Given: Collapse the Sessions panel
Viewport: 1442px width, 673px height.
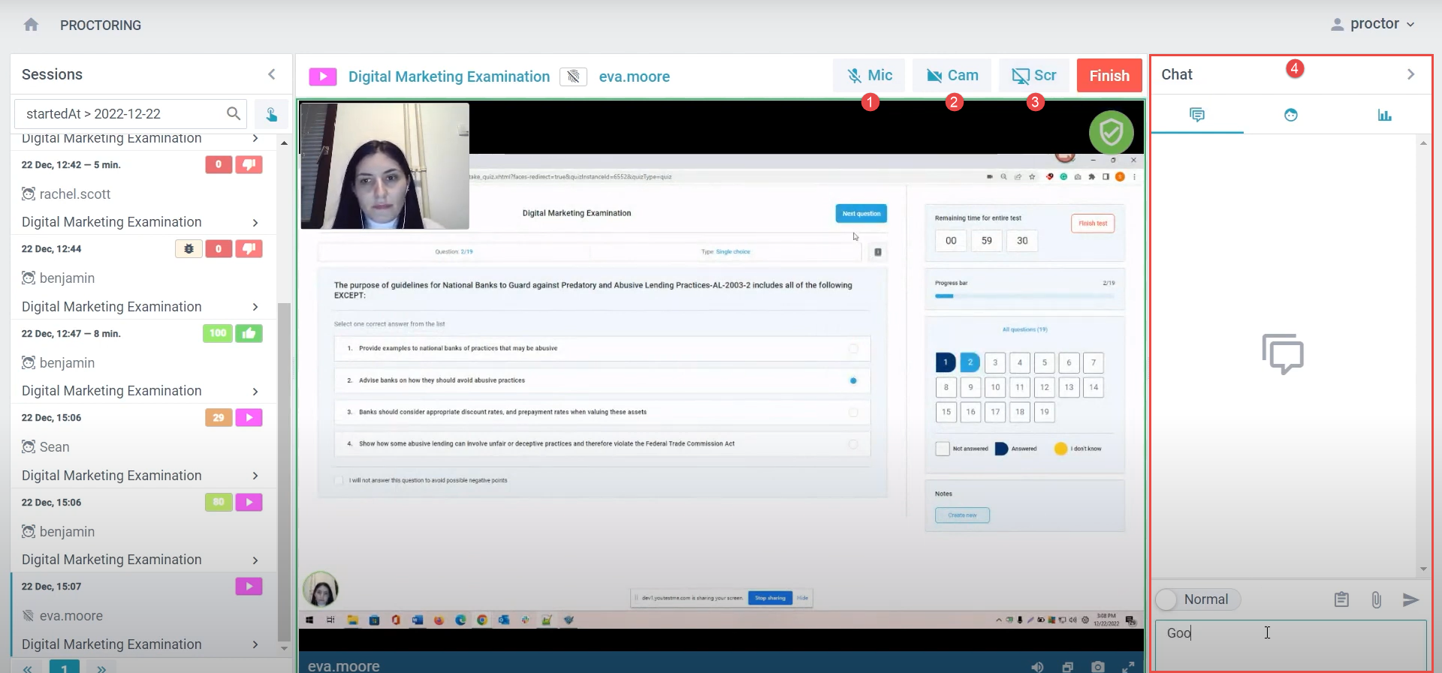Looking at the screenshot, I should point(272,74).
